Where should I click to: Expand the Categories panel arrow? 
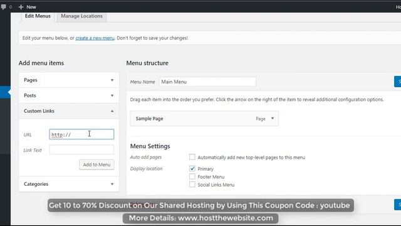[x=112, y=184]
